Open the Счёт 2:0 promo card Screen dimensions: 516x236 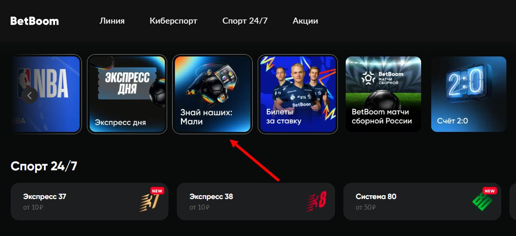pyautogui.click(x=469, y=94)
